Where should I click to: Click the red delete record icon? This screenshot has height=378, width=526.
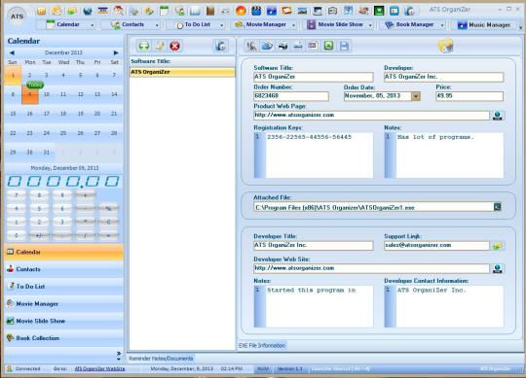174,46
